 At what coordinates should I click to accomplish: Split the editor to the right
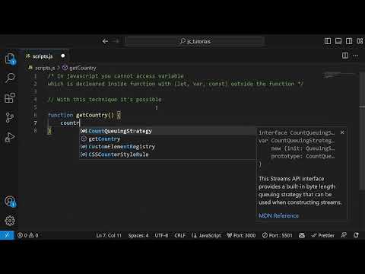[x=345, y=56]
